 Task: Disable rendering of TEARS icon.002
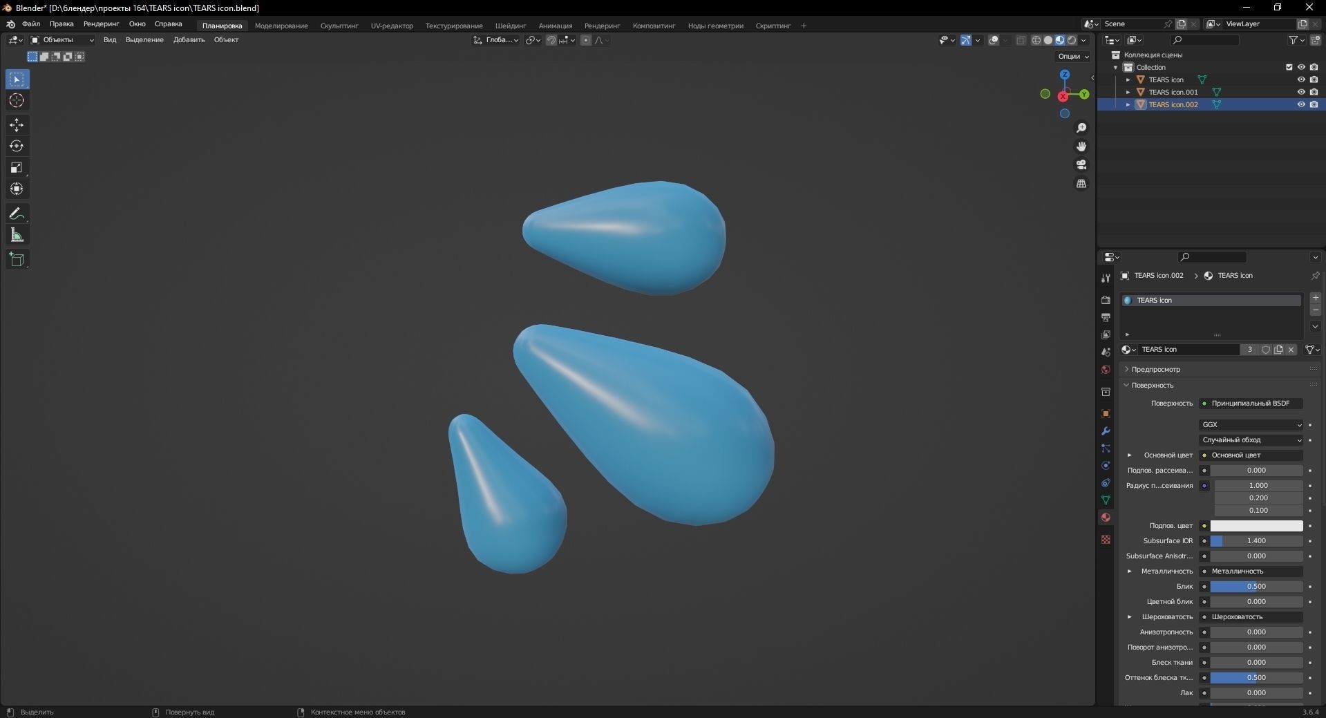click(1314, 104)
